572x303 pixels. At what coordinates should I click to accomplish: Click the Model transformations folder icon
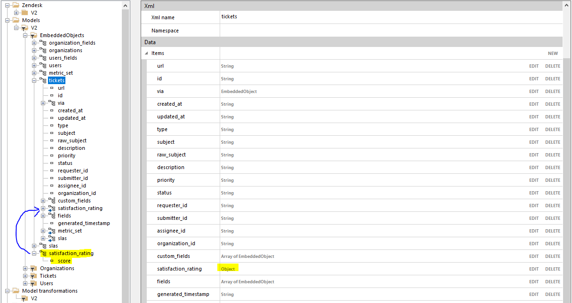click(16, 291)
